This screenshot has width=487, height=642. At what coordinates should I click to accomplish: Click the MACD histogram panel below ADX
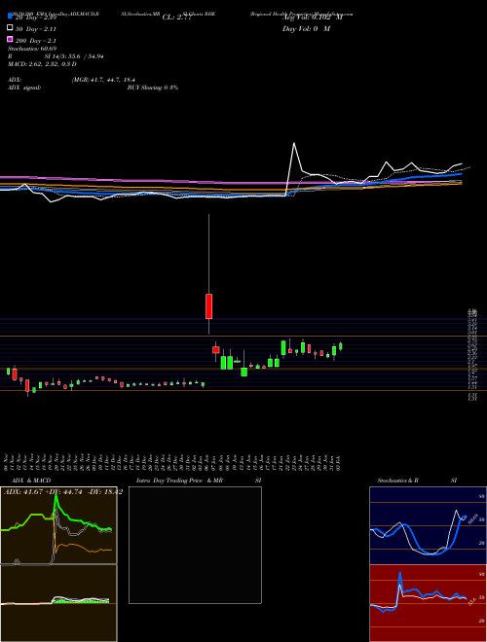[58, 603]
